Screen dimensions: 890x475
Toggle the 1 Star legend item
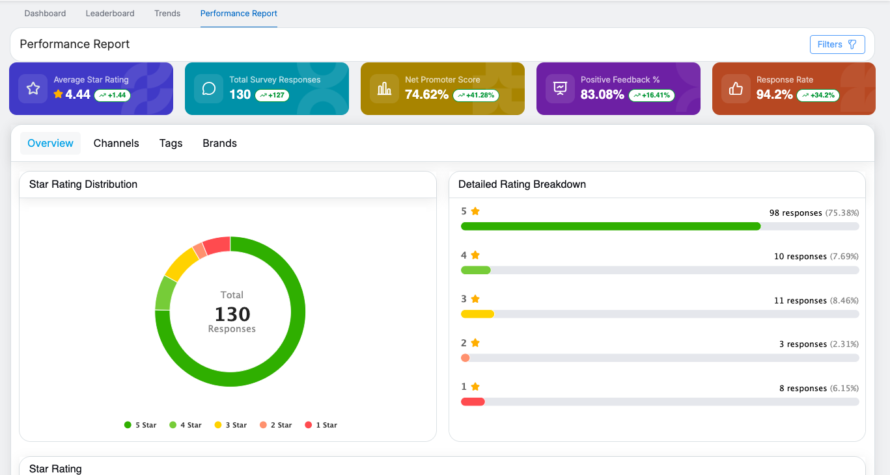[321, 425]
